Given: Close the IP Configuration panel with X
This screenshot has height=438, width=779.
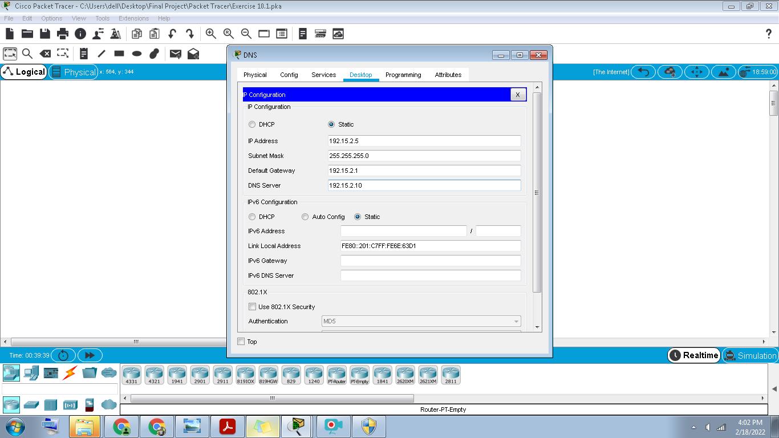Looking at the screenshot, I should [x=517, y=95].
